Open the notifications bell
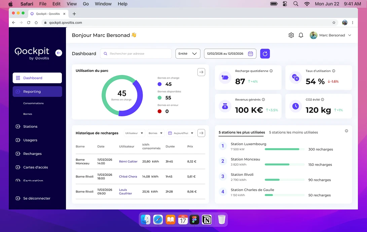Viewport: 367px width, 232px height. tap(301, 35)
